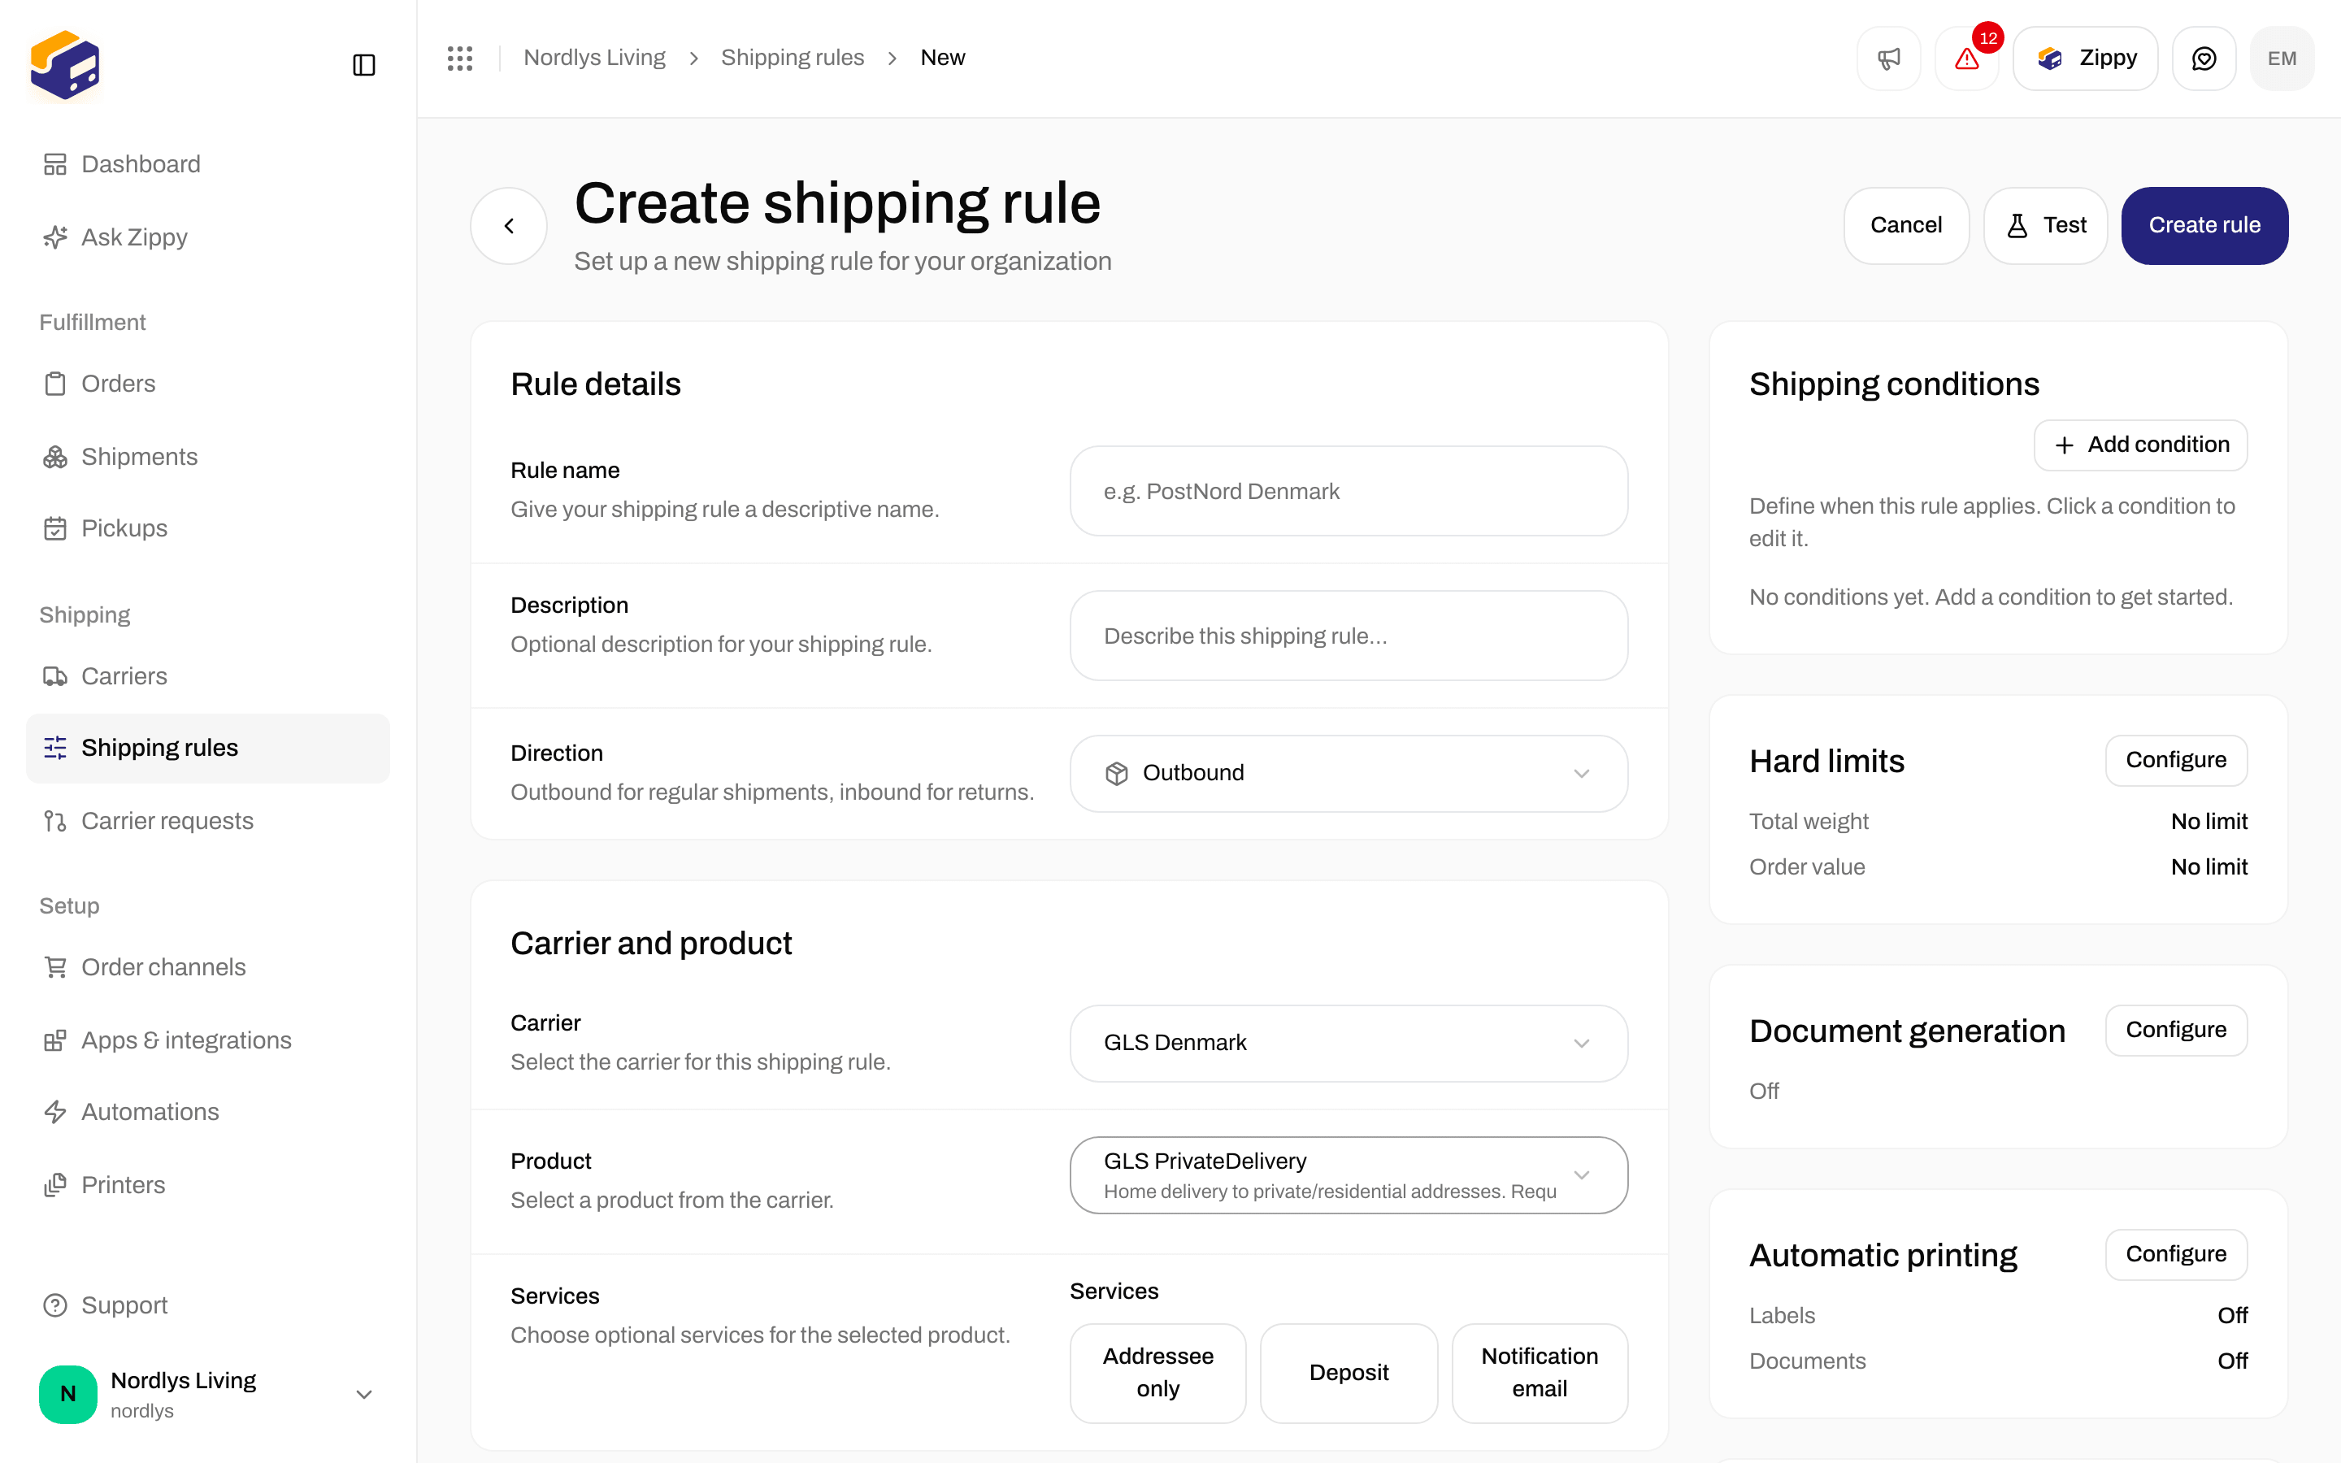Focus the Rule name input field
2341x1463 pixels.
1349,492
